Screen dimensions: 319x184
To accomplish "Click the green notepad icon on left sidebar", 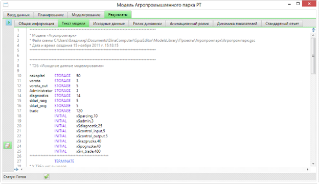I will tap(8, 146).
